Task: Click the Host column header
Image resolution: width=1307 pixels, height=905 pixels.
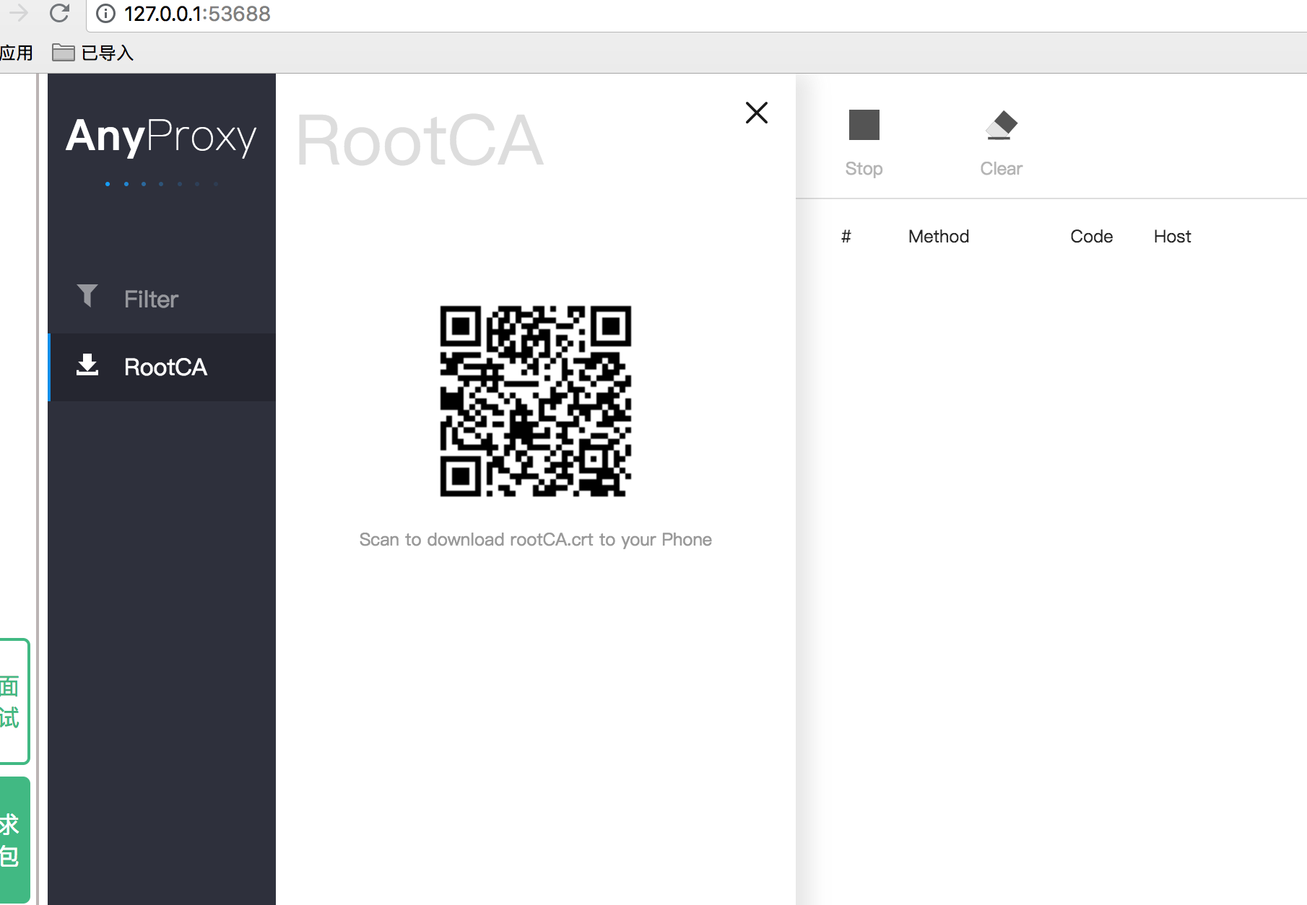Action: pyautogui.click(x=1171, y=236)
